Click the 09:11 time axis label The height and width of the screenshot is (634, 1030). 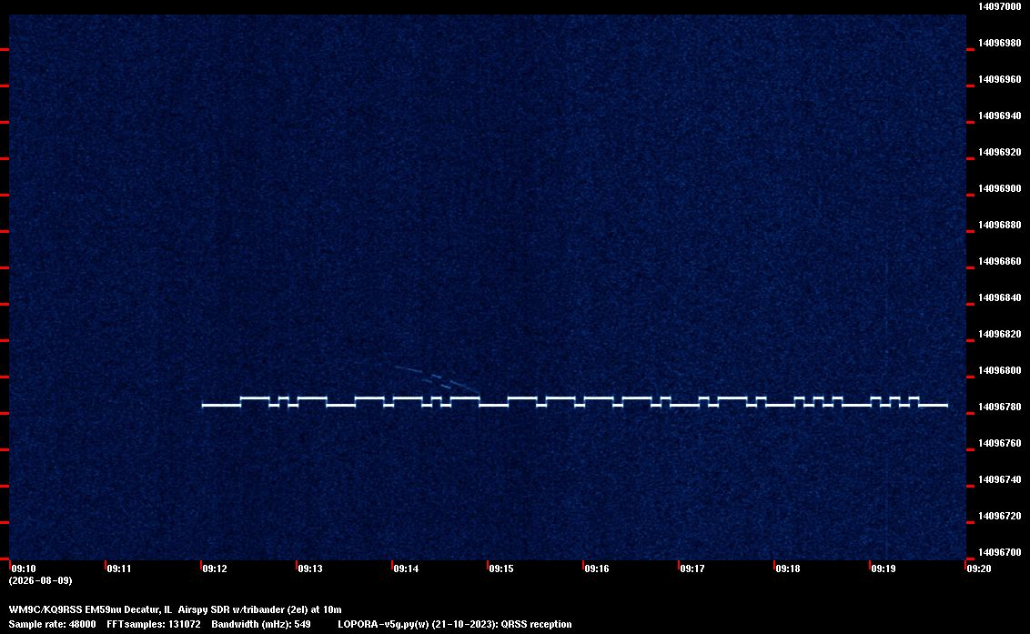click(x=119, y=569)
